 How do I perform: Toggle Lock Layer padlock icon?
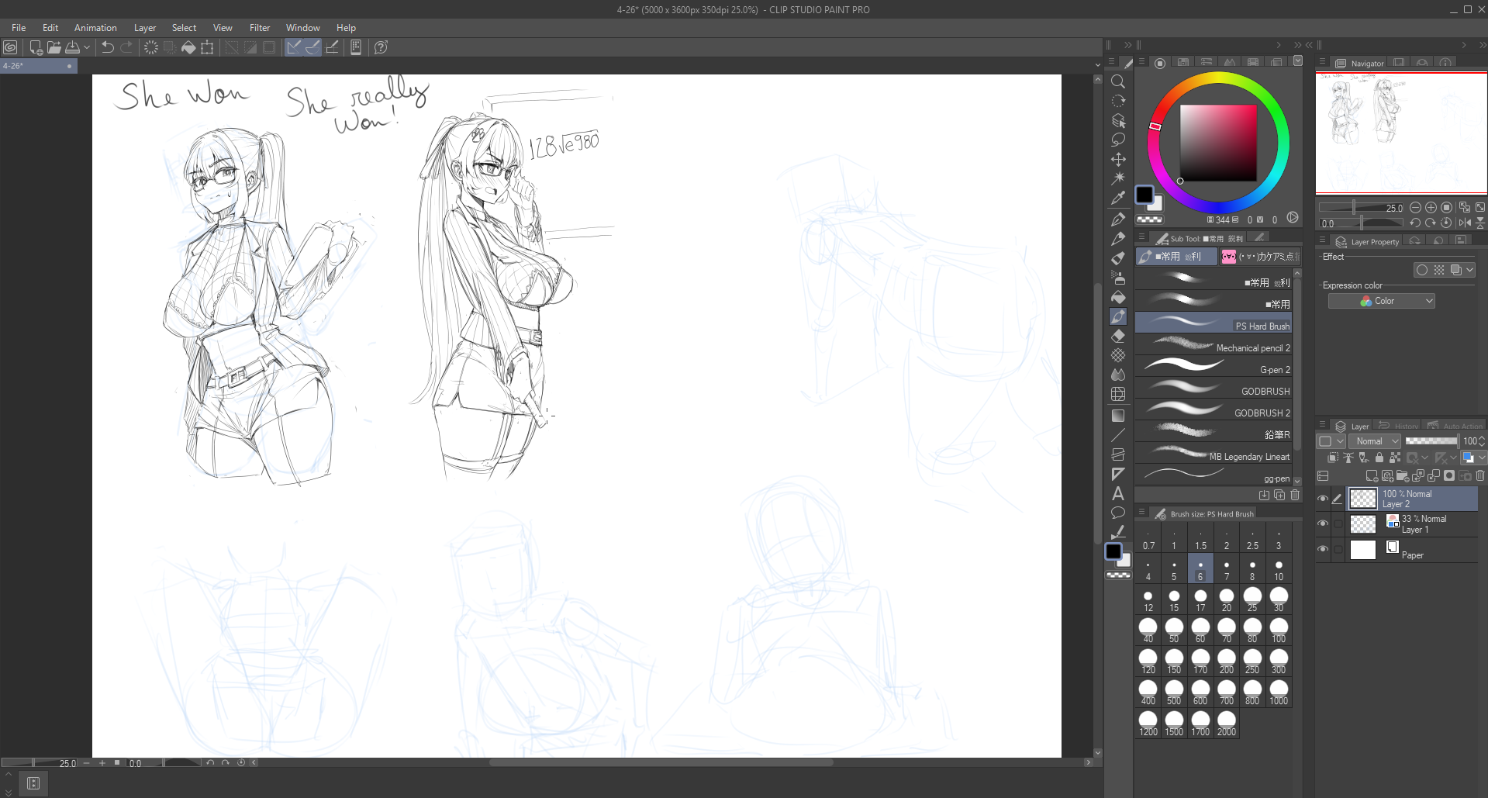tap(1379, 458)
